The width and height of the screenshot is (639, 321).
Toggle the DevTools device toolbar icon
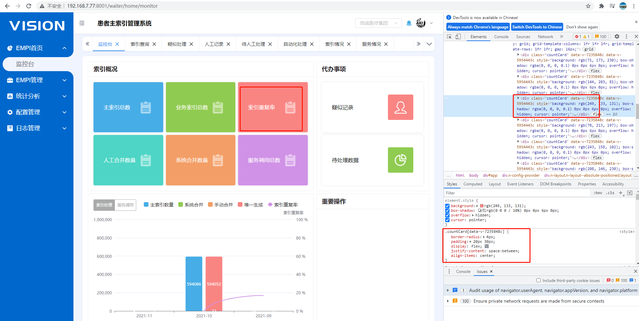[x=458, y=36]
